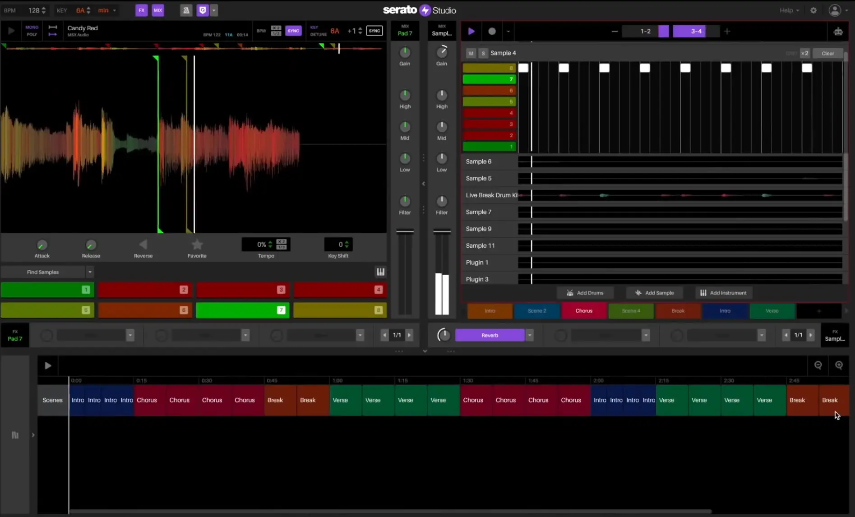Trigger green sample pad 7
This screenshot has height=517, width=855.
click(x=242, y=310)
